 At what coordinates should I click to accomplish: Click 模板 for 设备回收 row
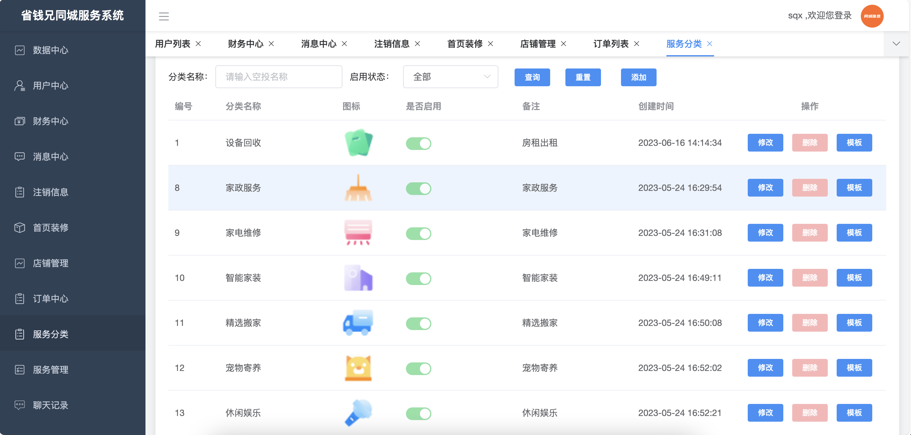pyautogui.click(x=854, y=143)
